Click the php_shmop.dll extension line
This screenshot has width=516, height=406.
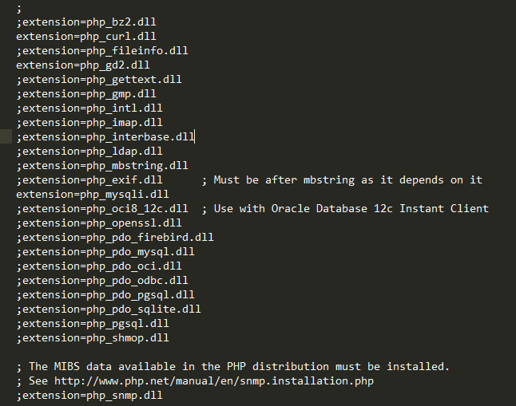click(92, 338)
